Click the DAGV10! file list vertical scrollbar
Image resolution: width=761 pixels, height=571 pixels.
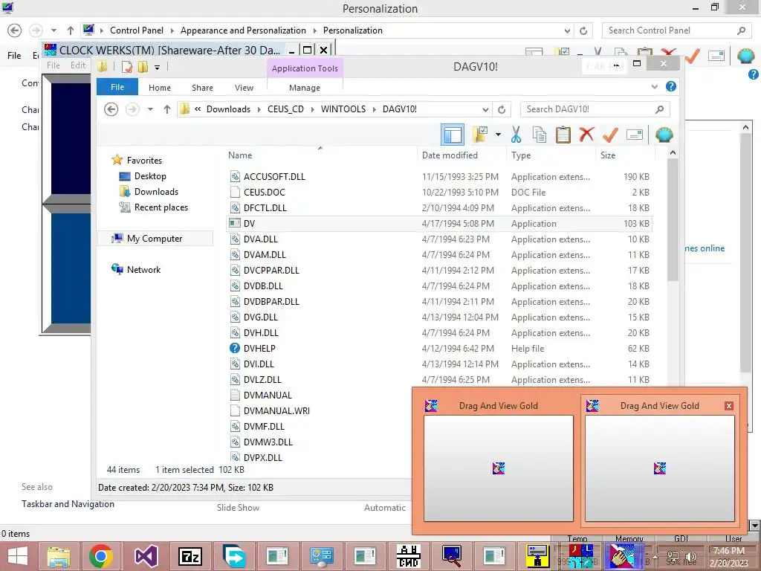(673, 219)
